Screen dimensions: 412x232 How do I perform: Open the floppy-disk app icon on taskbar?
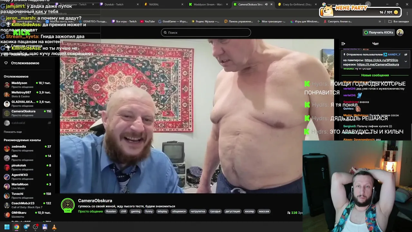45,227
